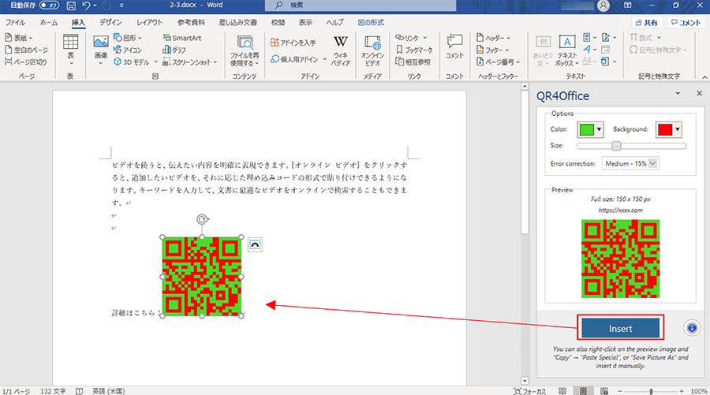The height and width of the screenshot is (395, 710).
Task: Open the スクリーンショット dropdown
Action: pyautogui.click(x=189, y=62)
